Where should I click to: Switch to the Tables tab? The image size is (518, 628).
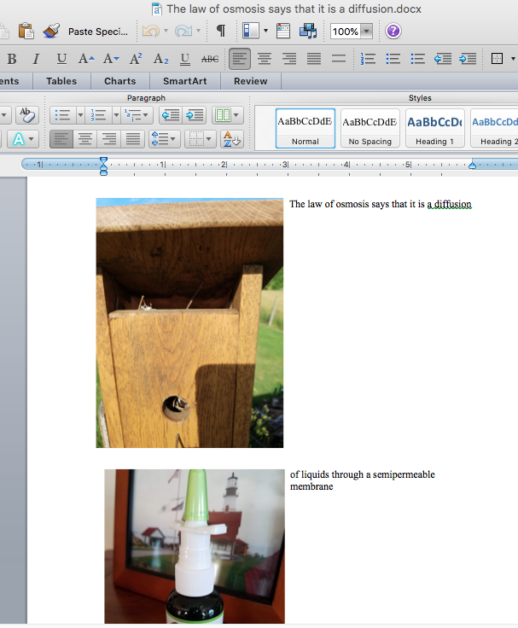(x=61, y=81)
